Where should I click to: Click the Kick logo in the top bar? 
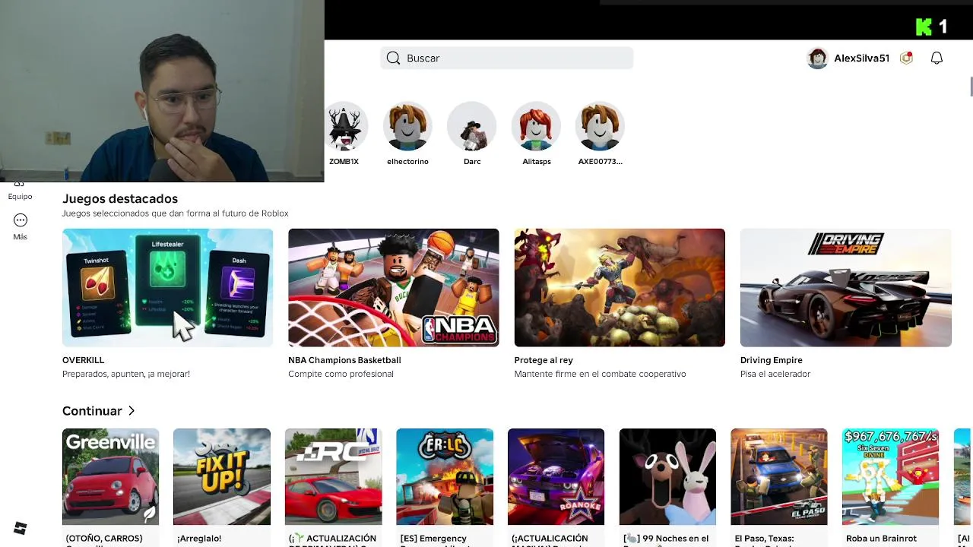coord(924,27)
